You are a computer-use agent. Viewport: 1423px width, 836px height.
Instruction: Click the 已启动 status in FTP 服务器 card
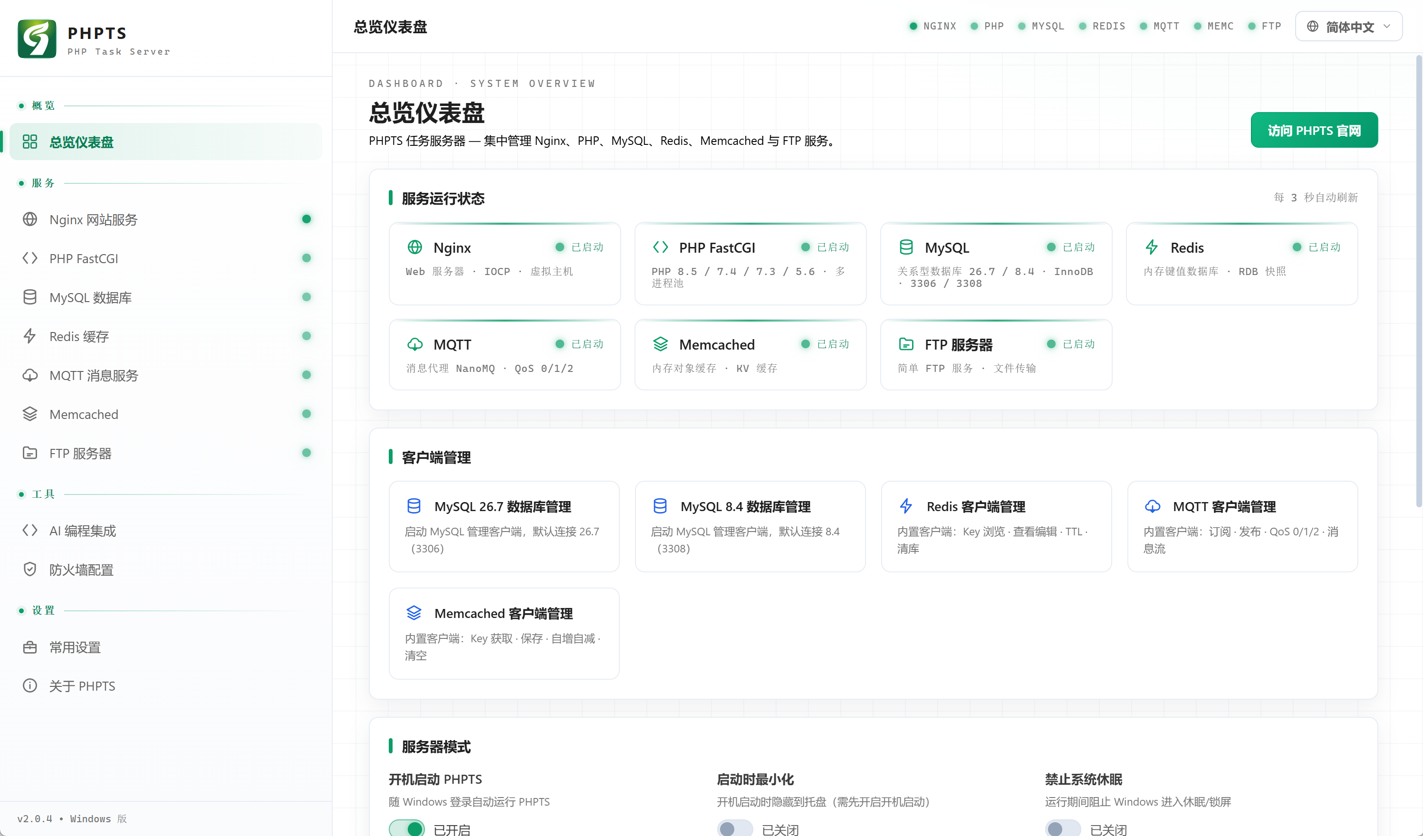click(x=1071, y=344)
